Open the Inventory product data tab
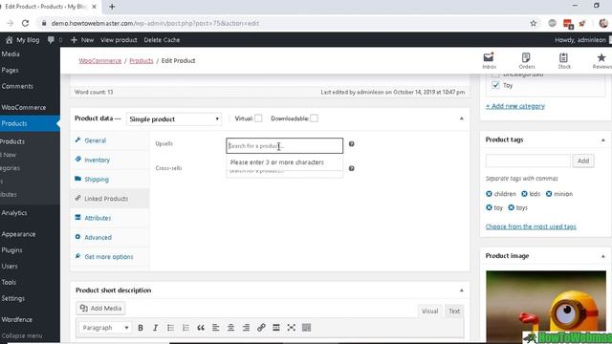The image size is (612, 344). point(110,160)
